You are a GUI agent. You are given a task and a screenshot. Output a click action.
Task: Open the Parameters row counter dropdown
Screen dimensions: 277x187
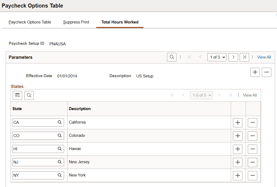217,57
